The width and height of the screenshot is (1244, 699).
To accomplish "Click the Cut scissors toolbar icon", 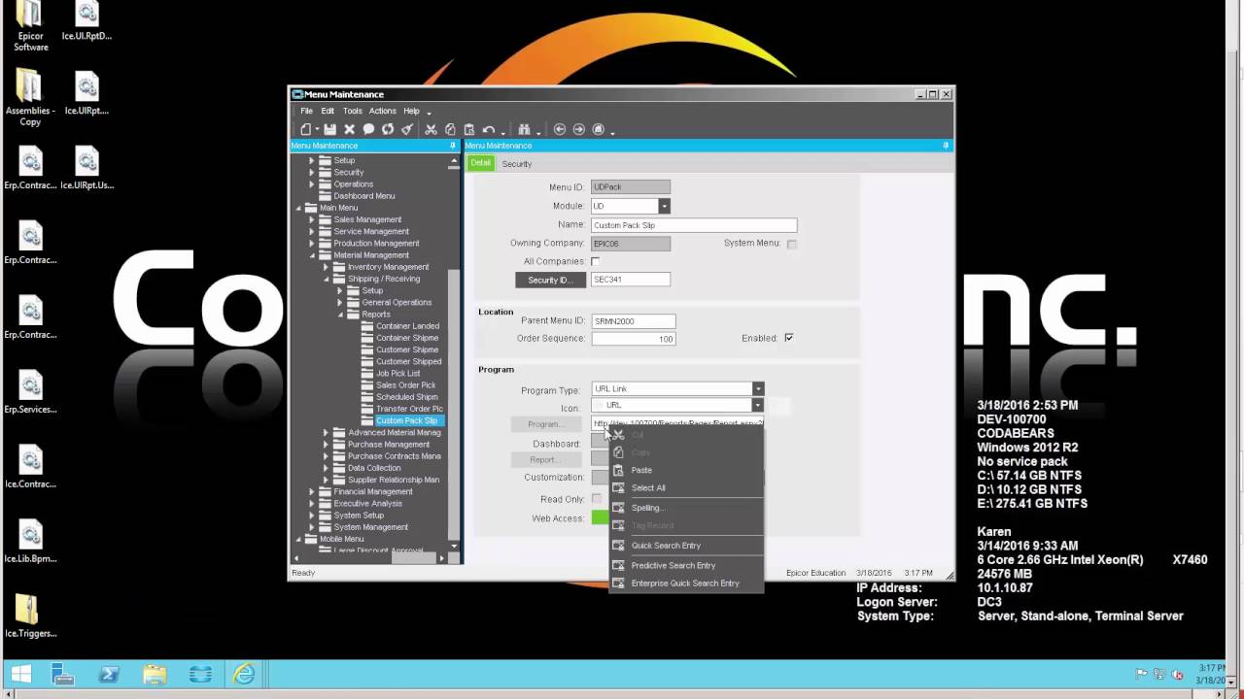I will tap(431, 129).
